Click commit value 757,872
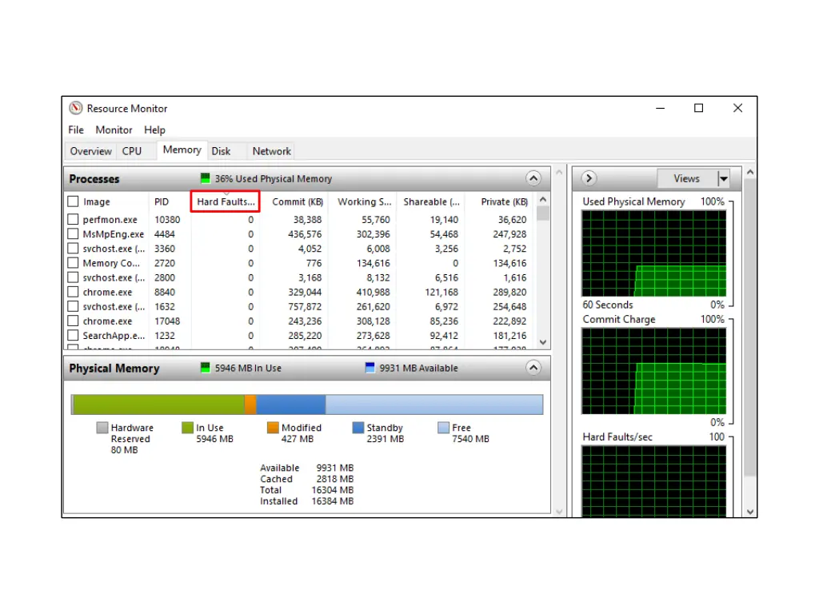Image resolution: width=819 pixels, height=614 pixels. pos(305,306)
